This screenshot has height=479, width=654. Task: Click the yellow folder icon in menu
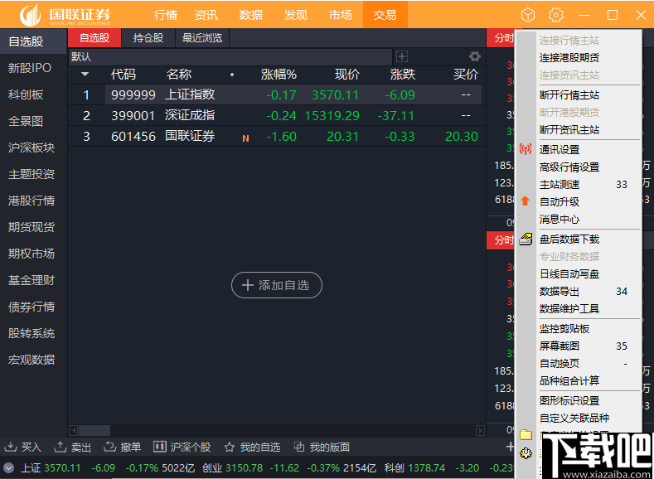tap(526, 435)
